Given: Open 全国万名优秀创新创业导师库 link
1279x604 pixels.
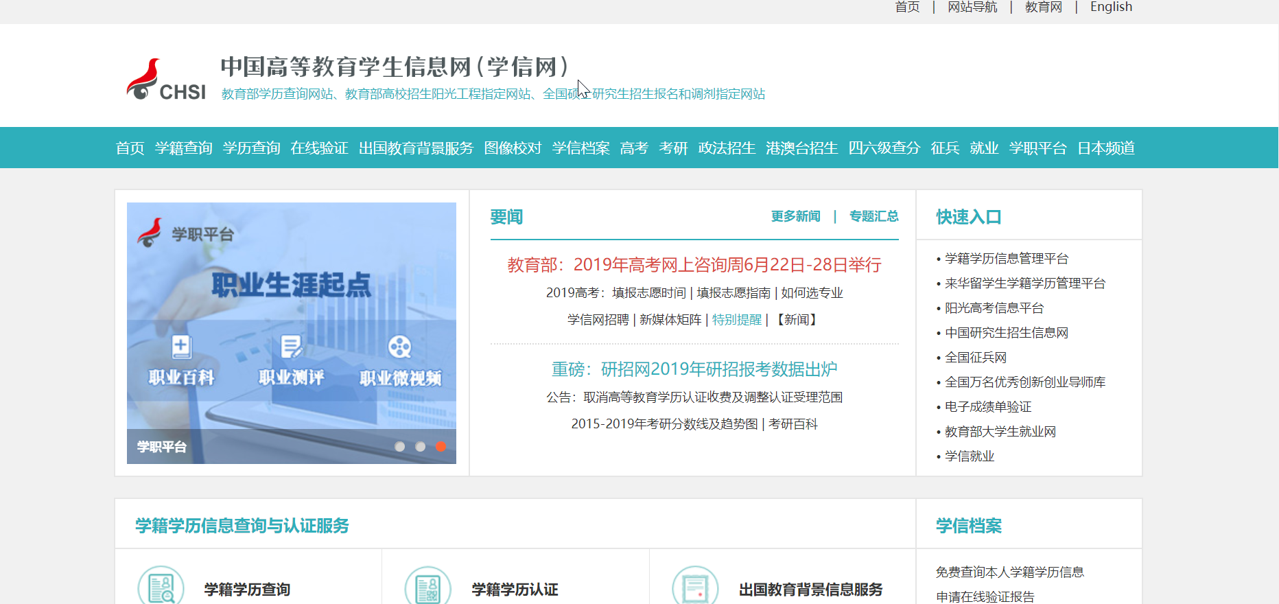Looking at the screenshot, I should (1025, 382).
